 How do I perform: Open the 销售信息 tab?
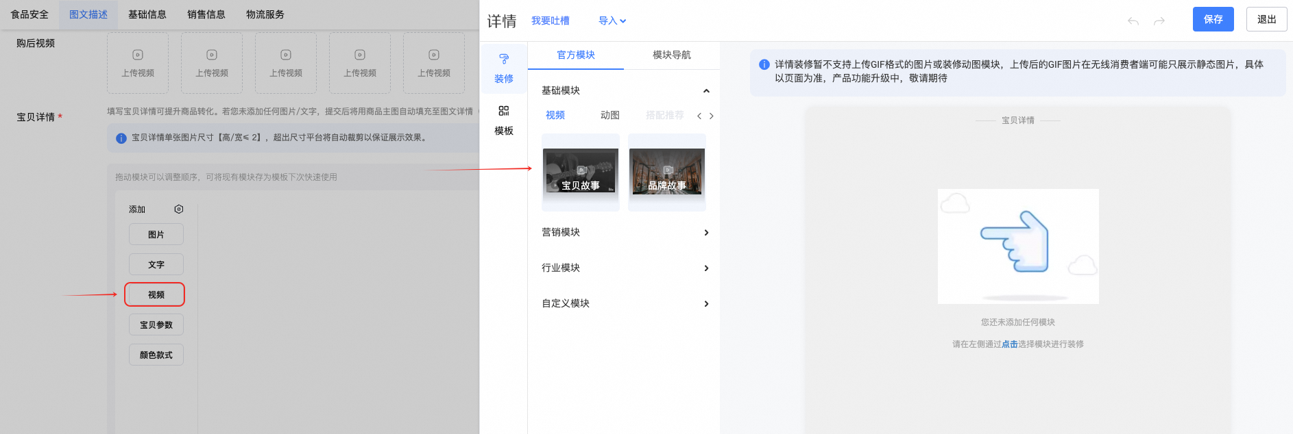point(206,14)
